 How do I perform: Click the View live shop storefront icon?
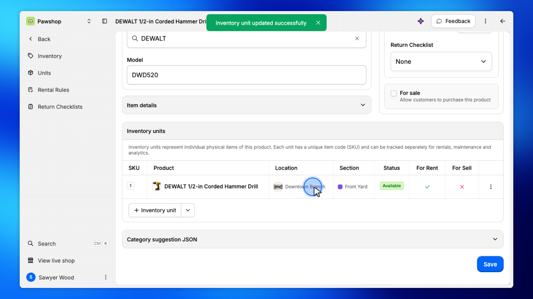tap(31, 261)
